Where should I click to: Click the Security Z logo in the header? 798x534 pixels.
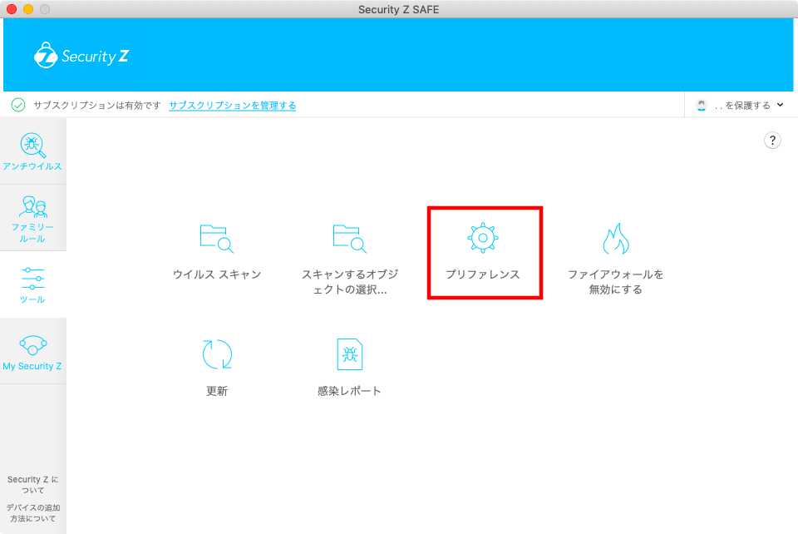click(x=81, y=57)
